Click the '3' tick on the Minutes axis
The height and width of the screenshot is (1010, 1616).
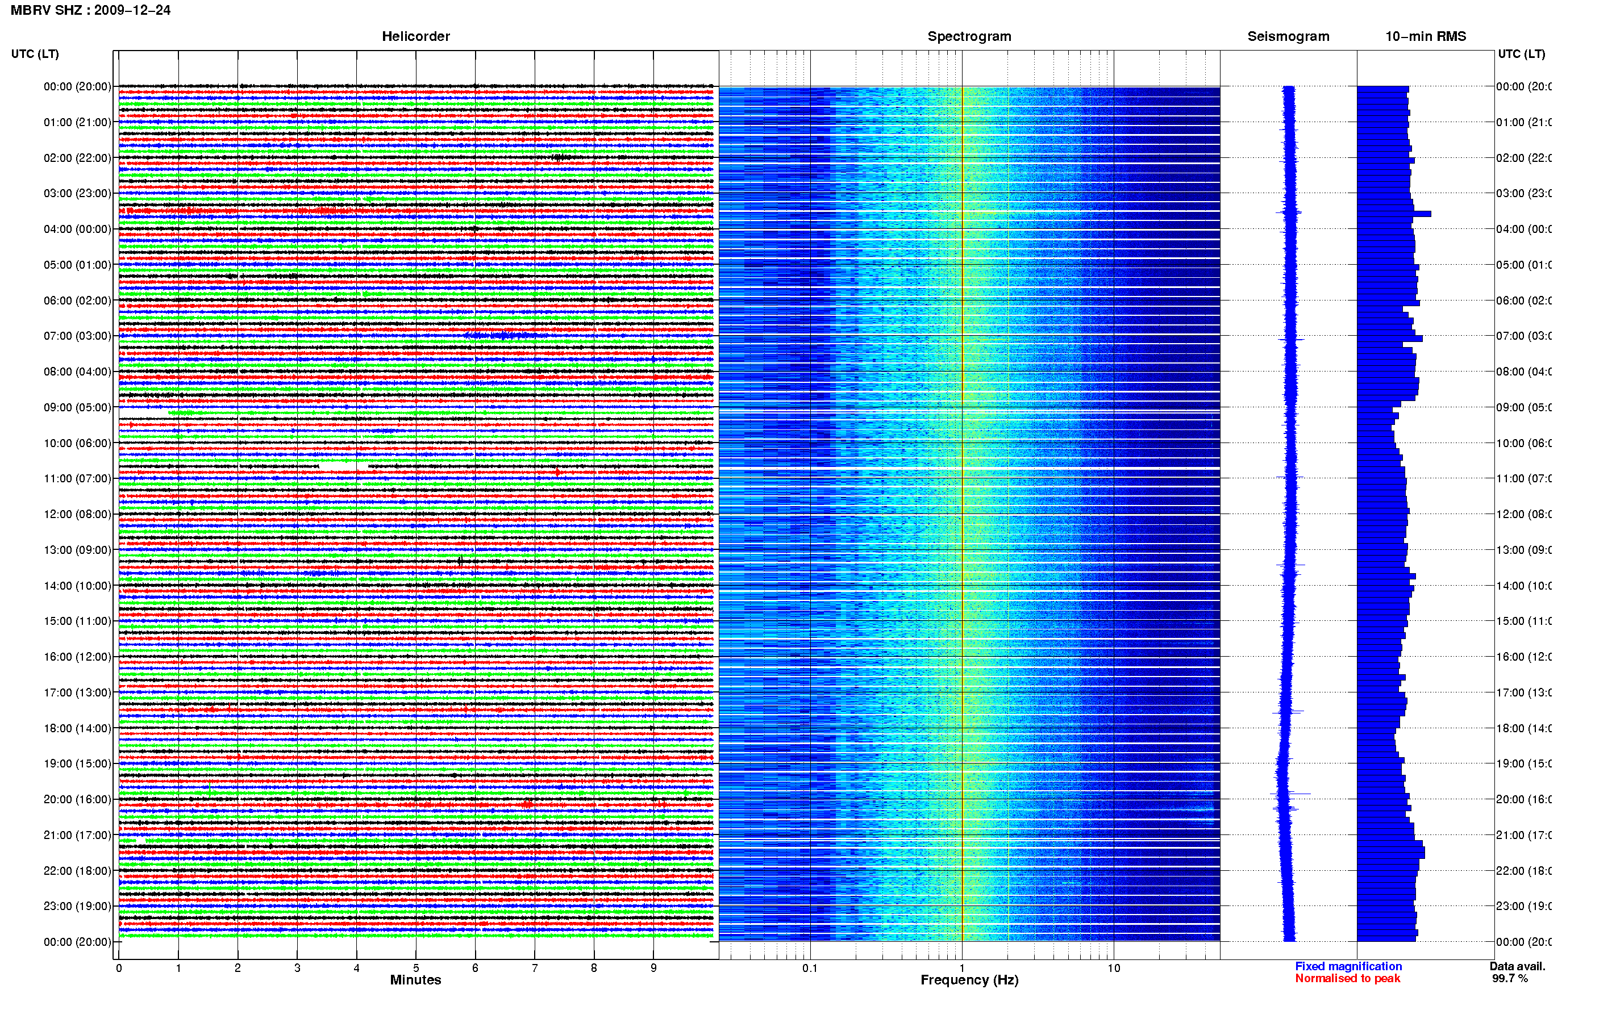297,967
